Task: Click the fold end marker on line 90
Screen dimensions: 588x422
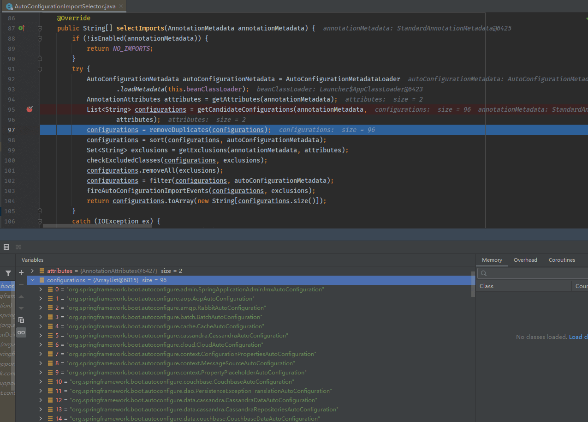Action: point(40,59)
